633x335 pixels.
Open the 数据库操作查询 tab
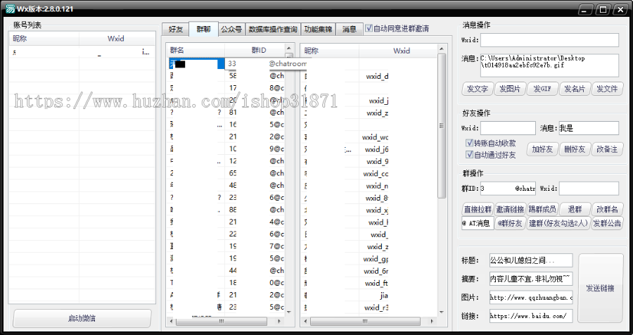pos(273,29)
